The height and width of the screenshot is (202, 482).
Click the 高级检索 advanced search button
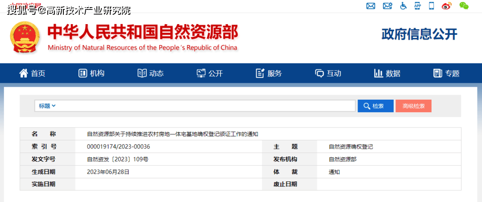(x=414, y=106)
